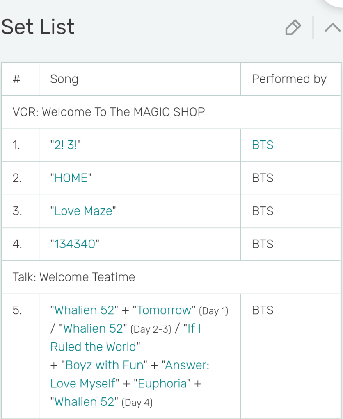Collapse the Set List section using the chevron

point(332,28)
